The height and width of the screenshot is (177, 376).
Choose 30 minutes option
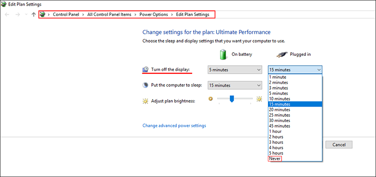(295, 121)
